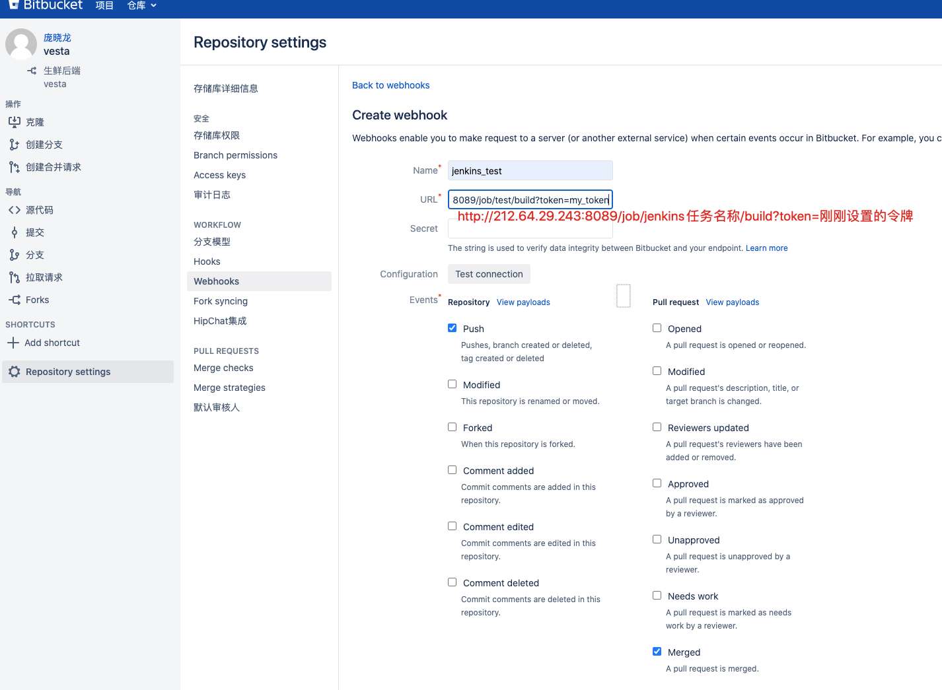Screen dimensions: 942x690
Task: Open the 仓库 dropdown in top bar
Action: click(142, 5)
